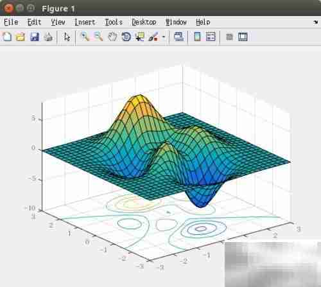This screenshot has height=287, width=321.
Task: Save the figure with floppy icon
Action: coord(35,37)
